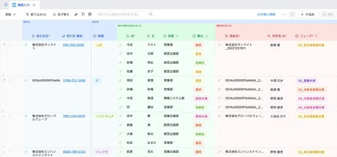This screenshot has width=337, height=157.
Task: Click phone link 3789-012-3456
Action: [x=74, y=81]
